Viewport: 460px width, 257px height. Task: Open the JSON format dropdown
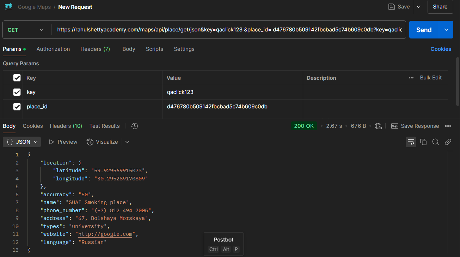coord(22,142)
